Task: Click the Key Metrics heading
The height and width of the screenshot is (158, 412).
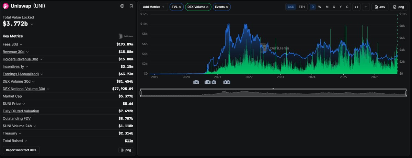Action: tap(13, 36)
